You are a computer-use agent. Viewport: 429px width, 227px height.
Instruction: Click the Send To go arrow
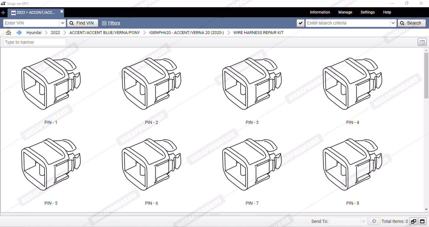tap(374, 221)
